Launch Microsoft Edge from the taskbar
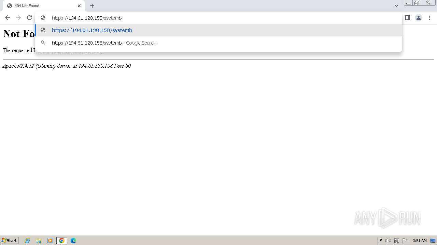This screenshot has width=437, height=245. 73,241
